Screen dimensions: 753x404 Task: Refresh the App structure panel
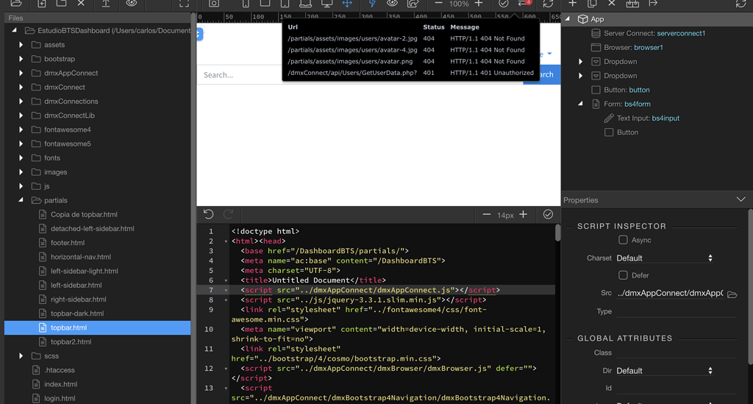point(741,3)
